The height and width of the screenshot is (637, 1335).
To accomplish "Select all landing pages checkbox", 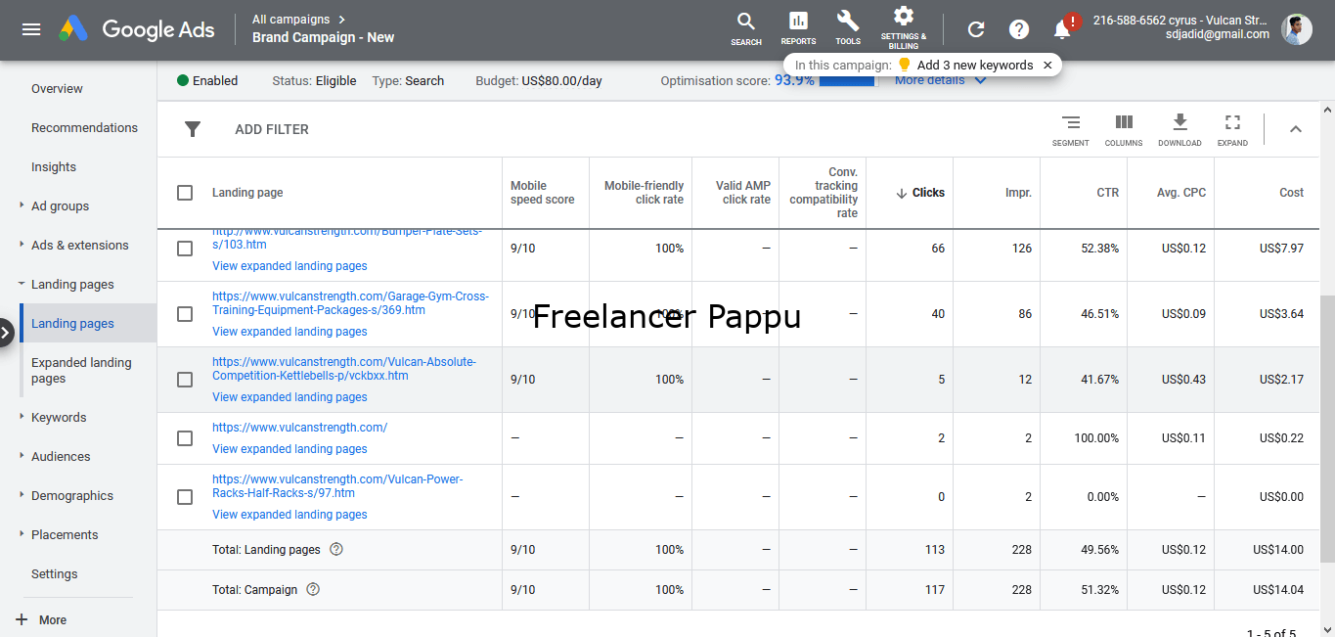I will 185,193.
